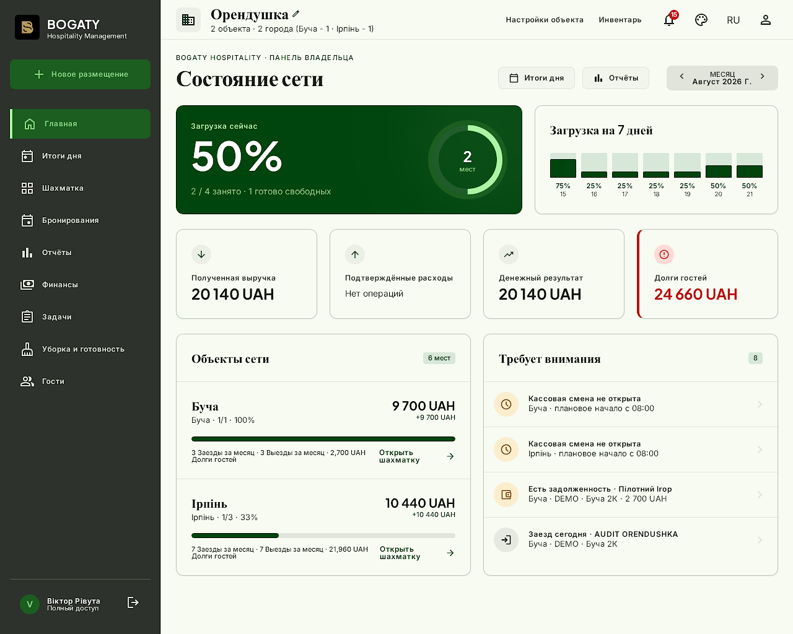Click the building icon next to Орендушка

[x=188, y=20]
